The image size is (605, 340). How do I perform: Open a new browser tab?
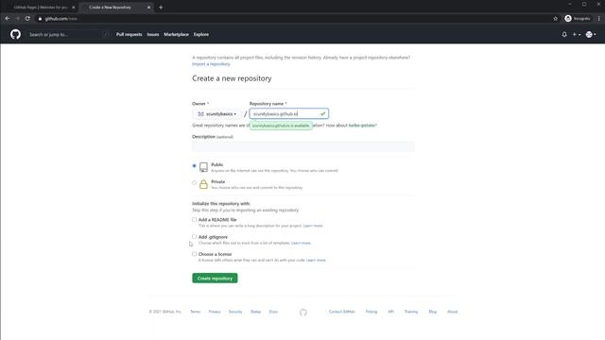161,8
